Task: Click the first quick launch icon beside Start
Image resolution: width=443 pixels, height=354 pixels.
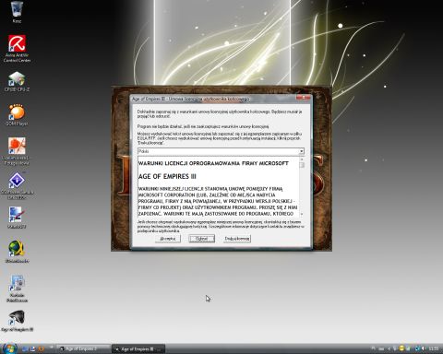Action: point(25,348)
